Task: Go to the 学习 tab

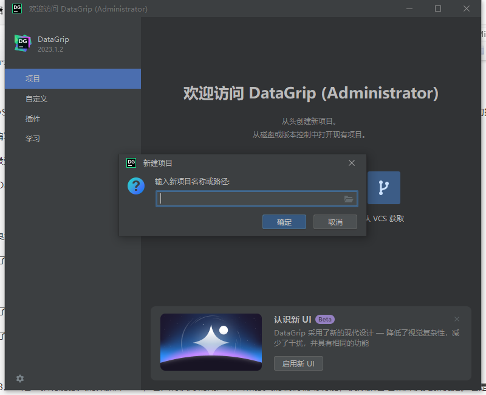Action: coord(73,139)
